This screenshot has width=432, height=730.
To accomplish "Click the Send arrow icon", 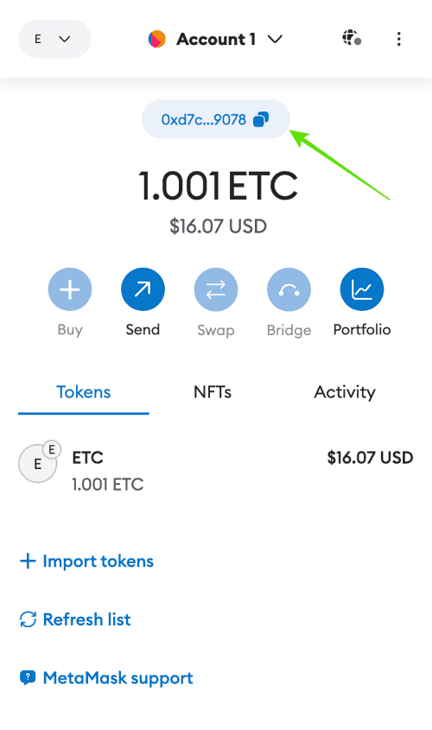I will [143, 289].
